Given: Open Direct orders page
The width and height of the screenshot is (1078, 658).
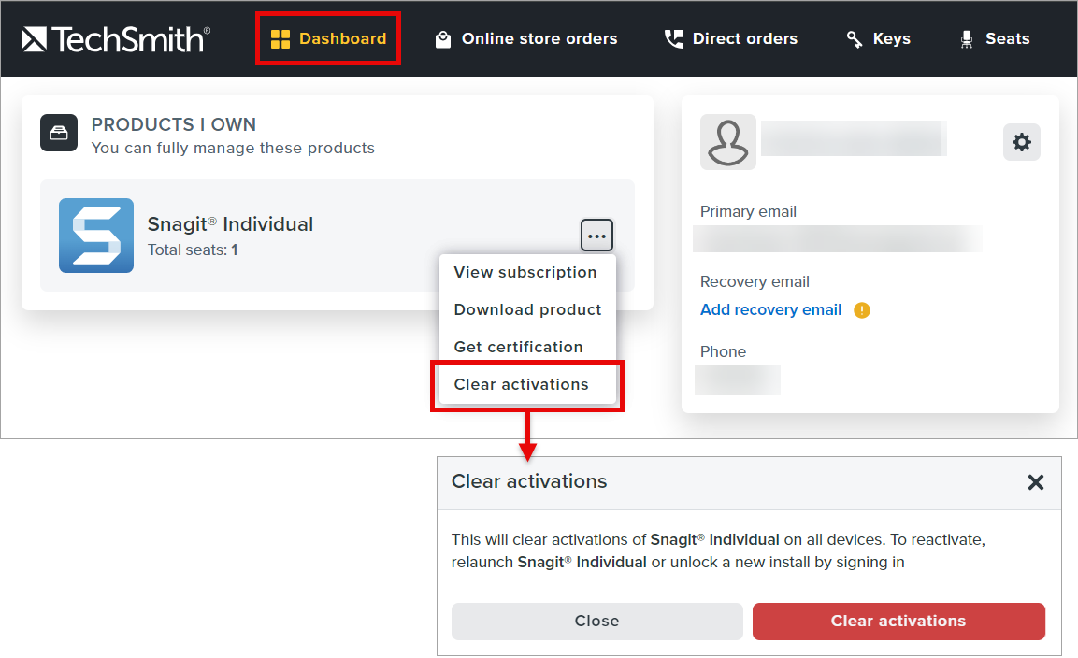Looking at the screenshot, I should 731,39.
